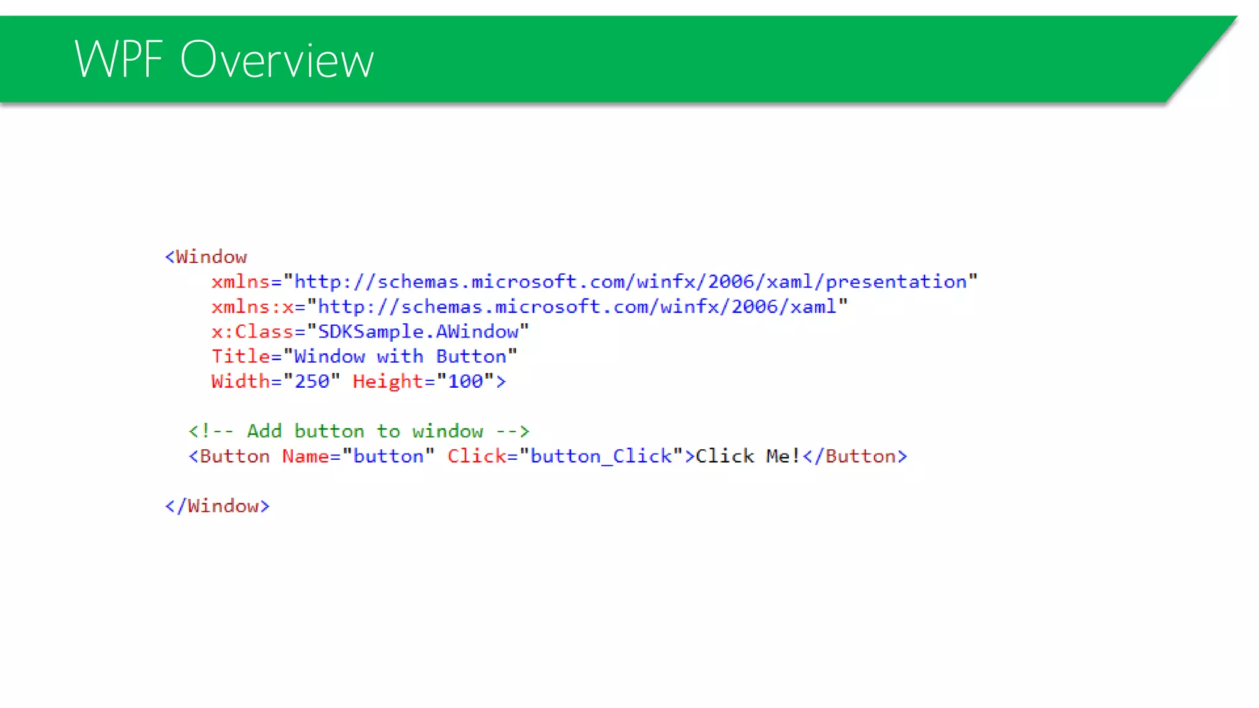Viewport: 1259px width, 708px height.
Task: Click the 'Add button to window' comment
Action: 359,431
